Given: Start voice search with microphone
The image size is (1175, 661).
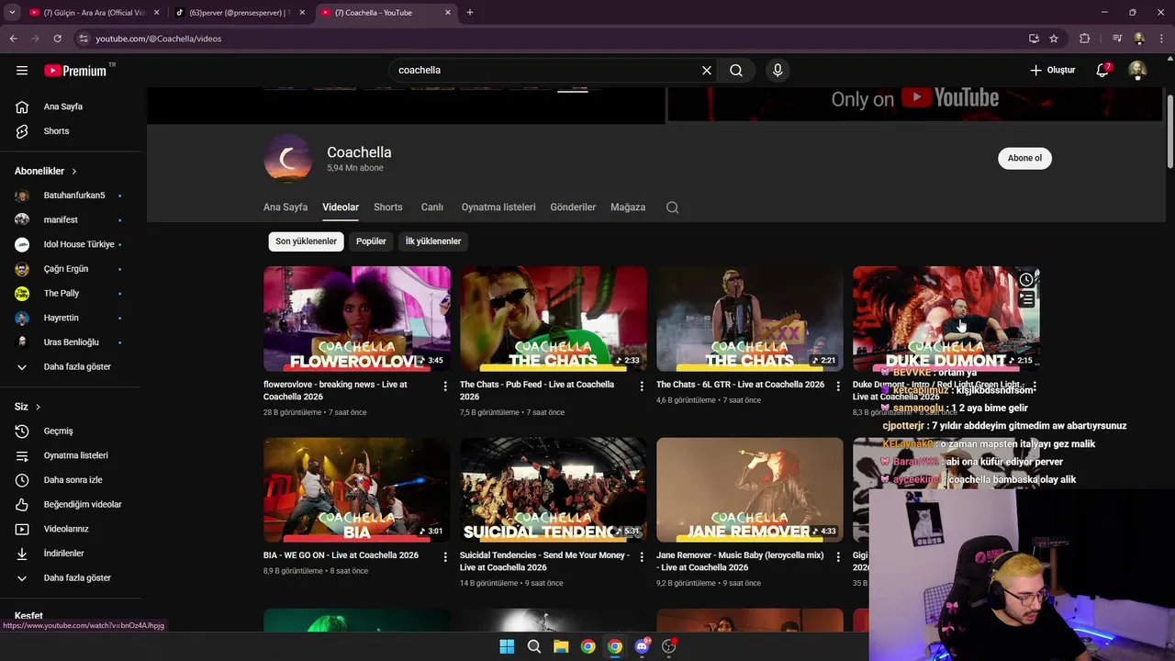Looking at the screenshot, I should point(778,70).
